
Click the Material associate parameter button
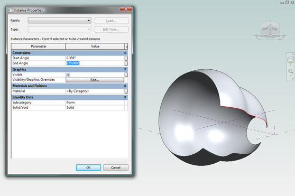(x=126, y=91)
